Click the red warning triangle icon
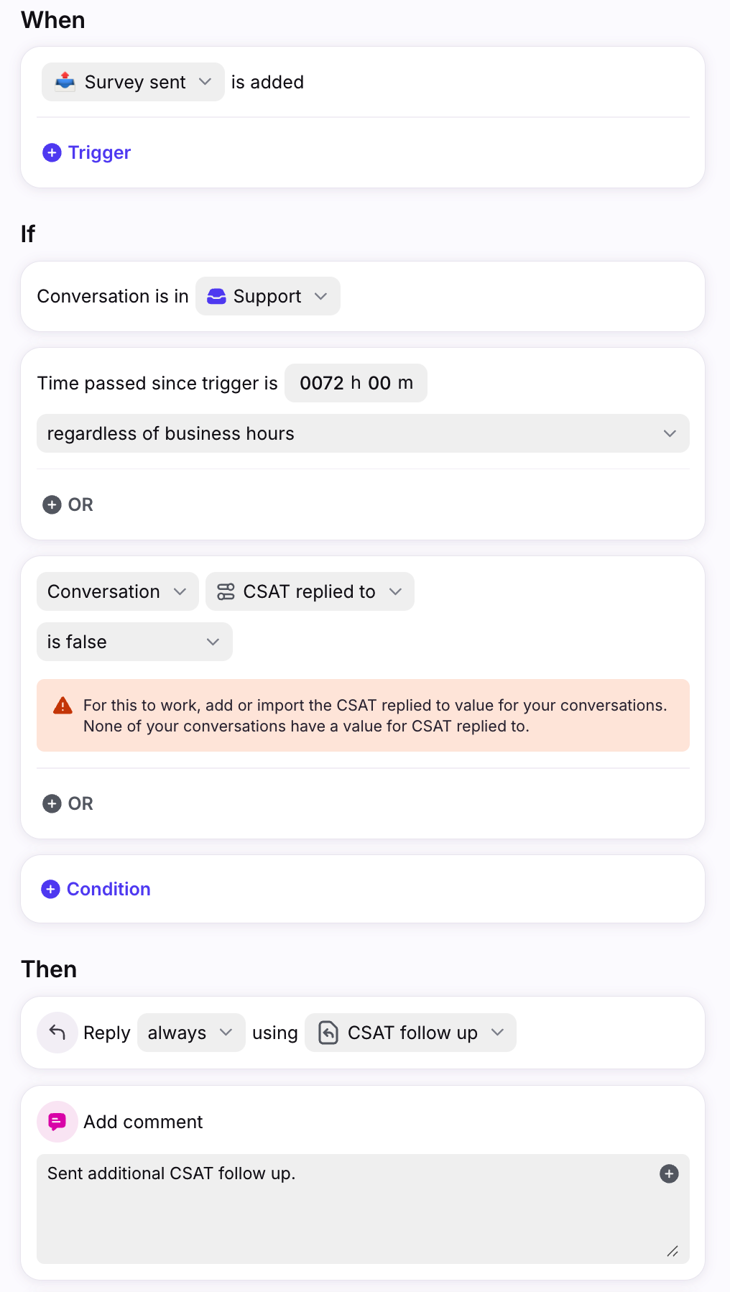The image size is (730, 1292). point(63,705)
